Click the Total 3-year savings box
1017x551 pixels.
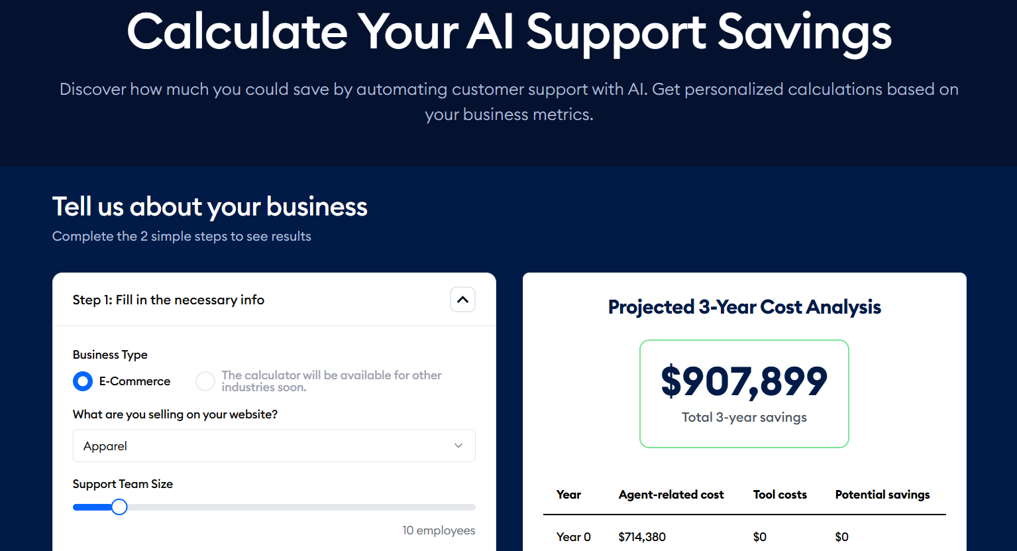coord(743,394)
